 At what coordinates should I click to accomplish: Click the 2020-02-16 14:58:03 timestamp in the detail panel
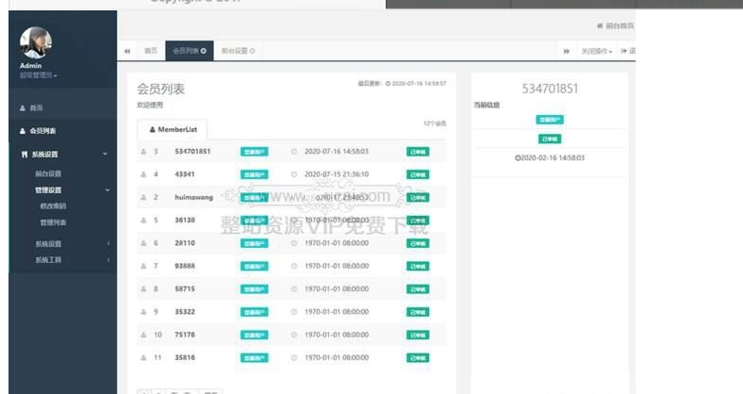point(550,157)
